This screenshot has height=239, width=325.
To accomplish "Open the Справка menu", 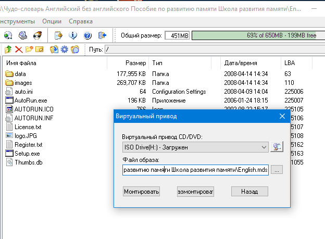I will (81, 21).
